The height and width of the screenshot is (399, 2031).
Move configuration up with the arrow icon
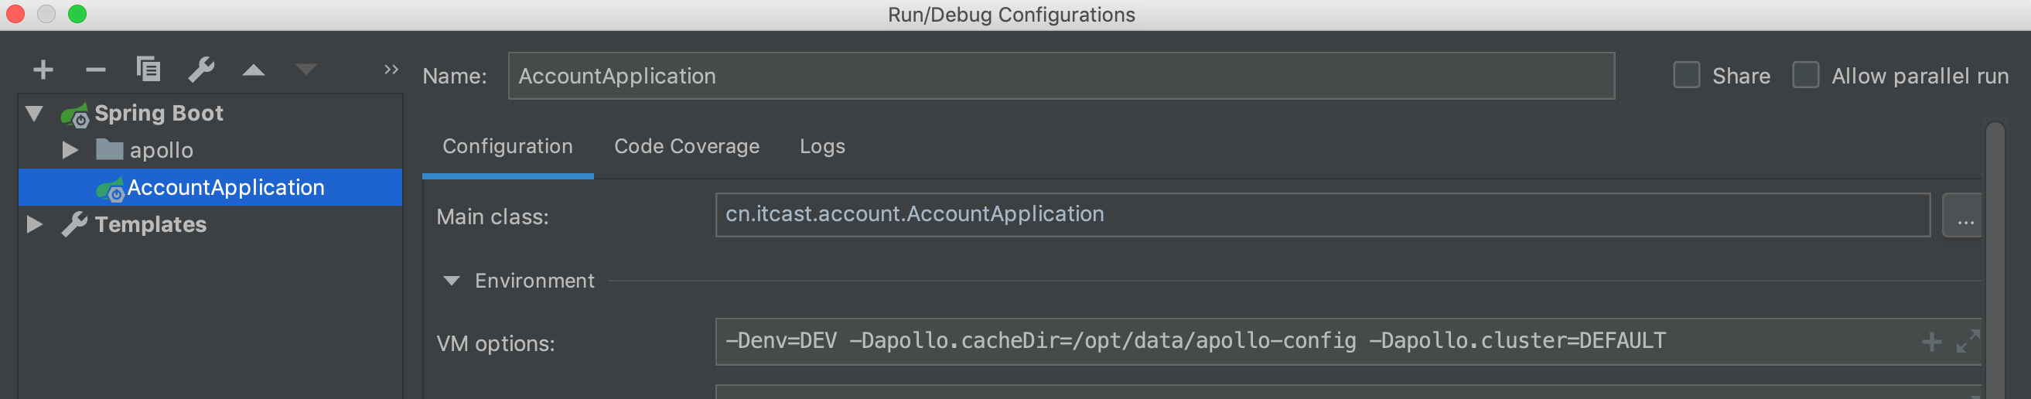tap(253, 70)
